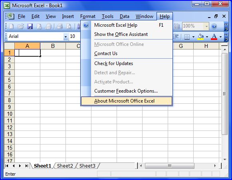Close the Book1 workbook window
The image size is (232, 180).
tap(224, 16)
